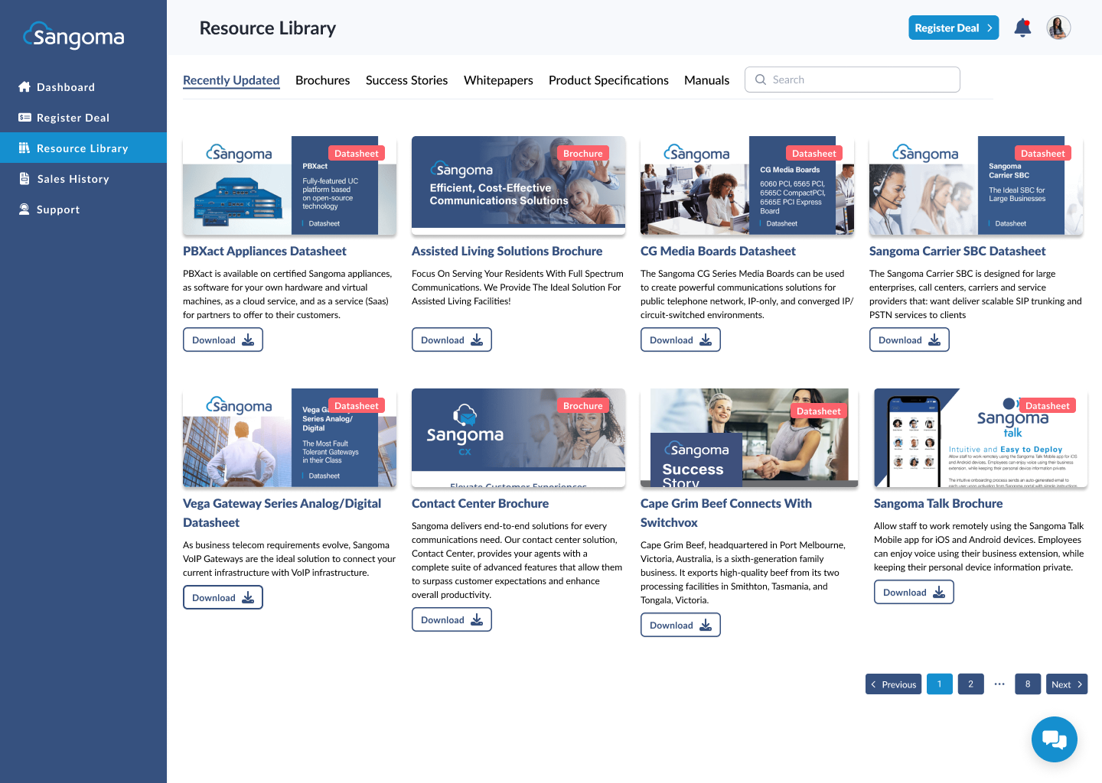Click the Resource Library bookshelf icon
This screenshot has height=783, width=1102.
point(25,148)
